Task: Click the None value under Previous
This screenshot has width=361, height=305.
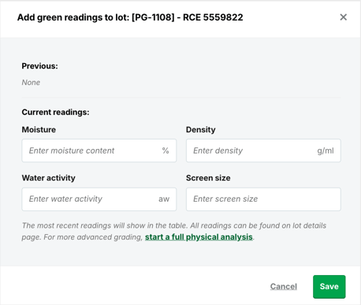Action: pyautogui.click(x=31, y=83)
